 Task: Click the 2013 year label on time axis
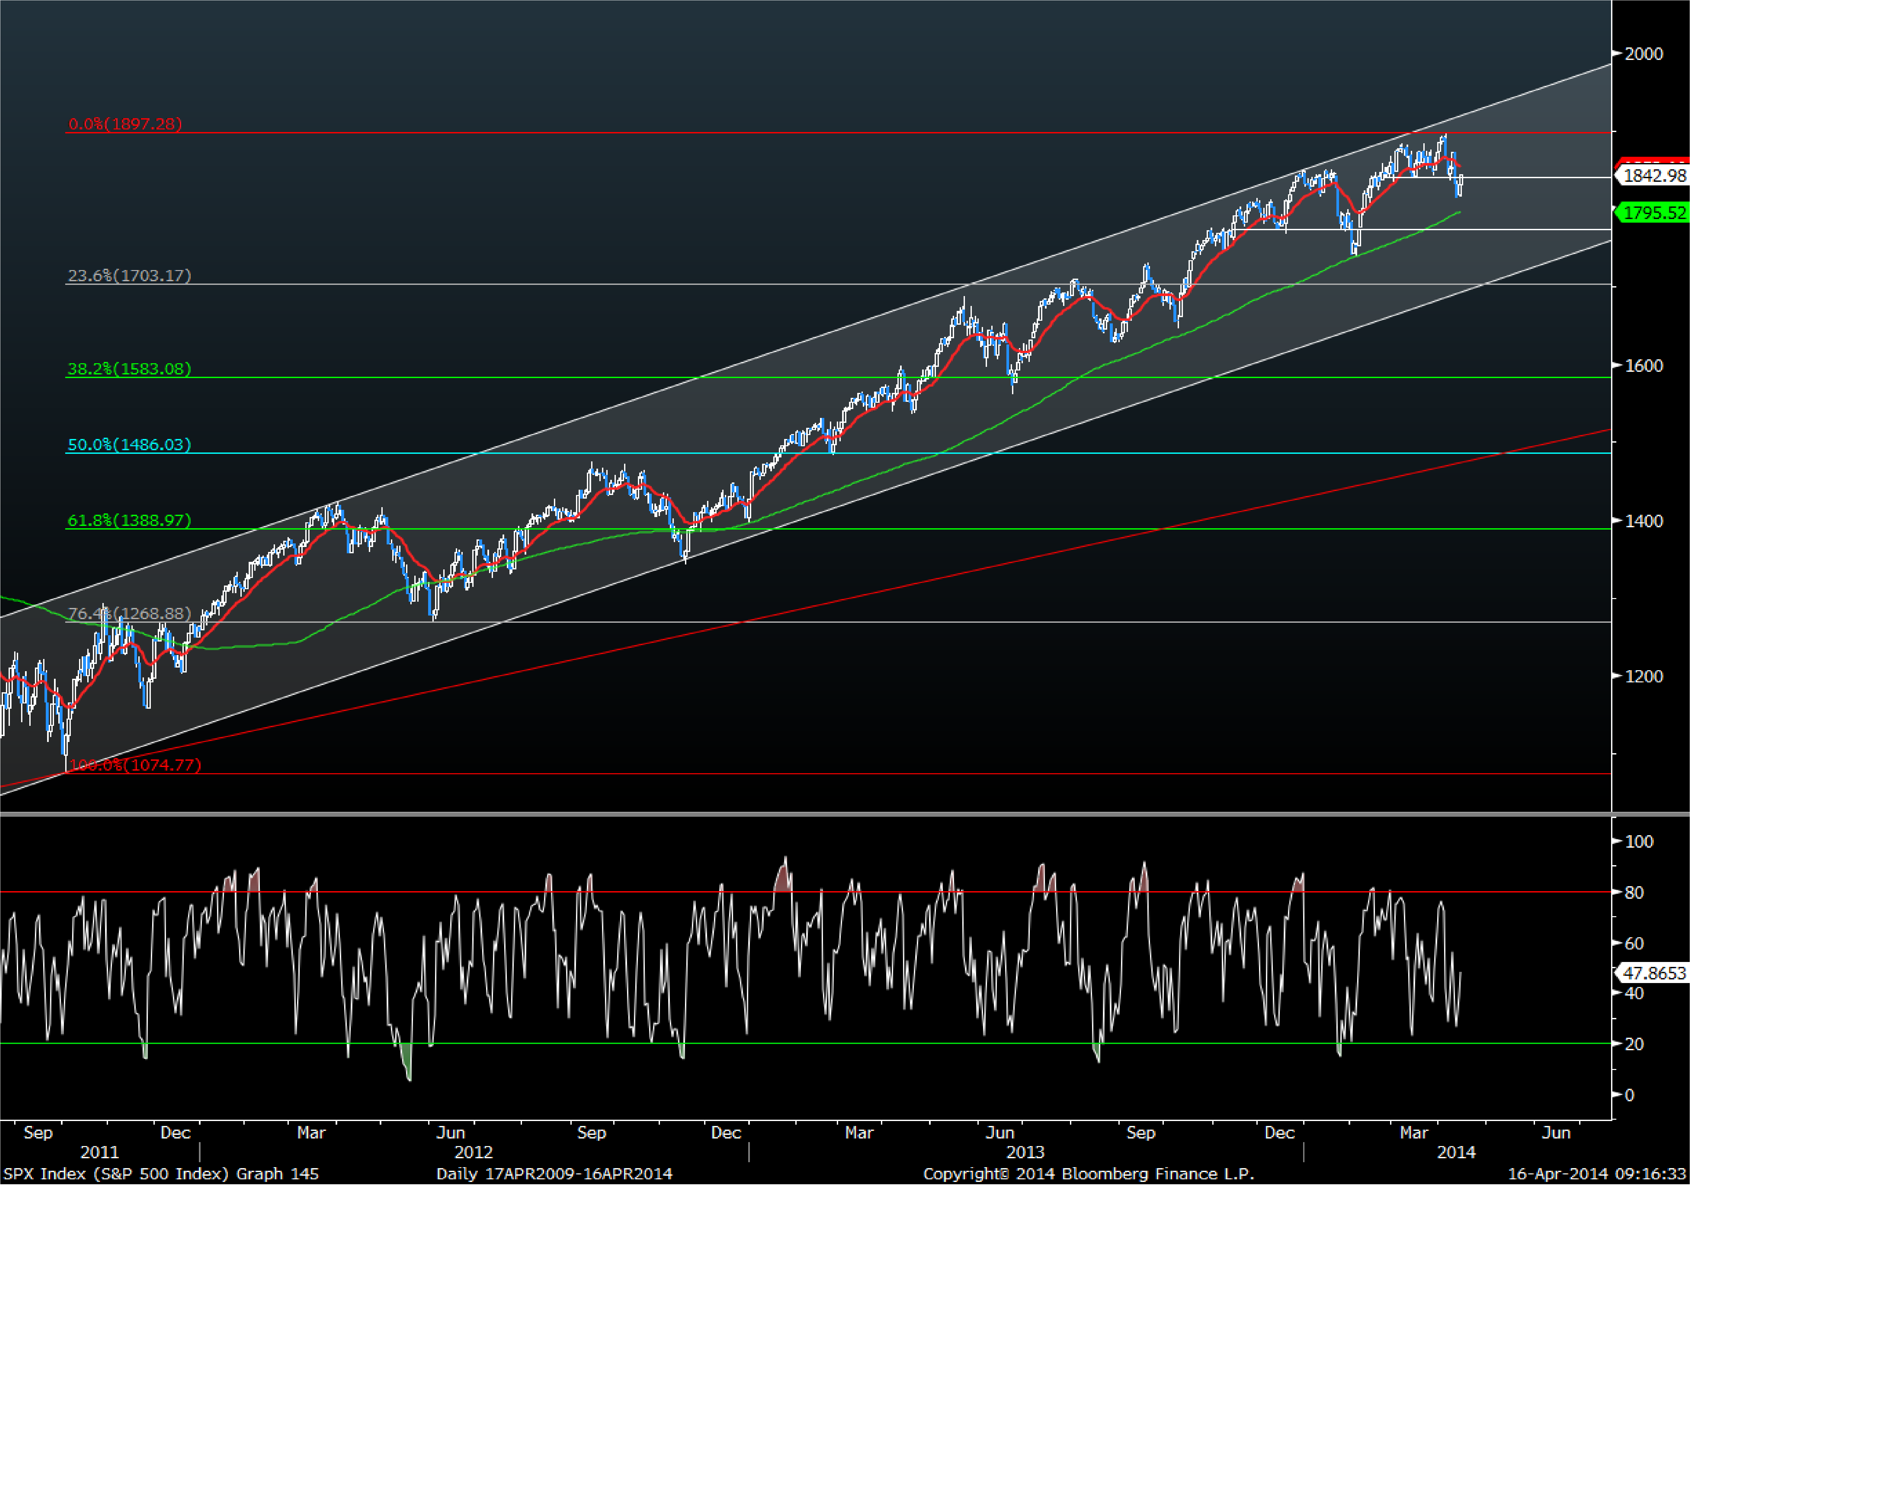tap(1025, 1152)
